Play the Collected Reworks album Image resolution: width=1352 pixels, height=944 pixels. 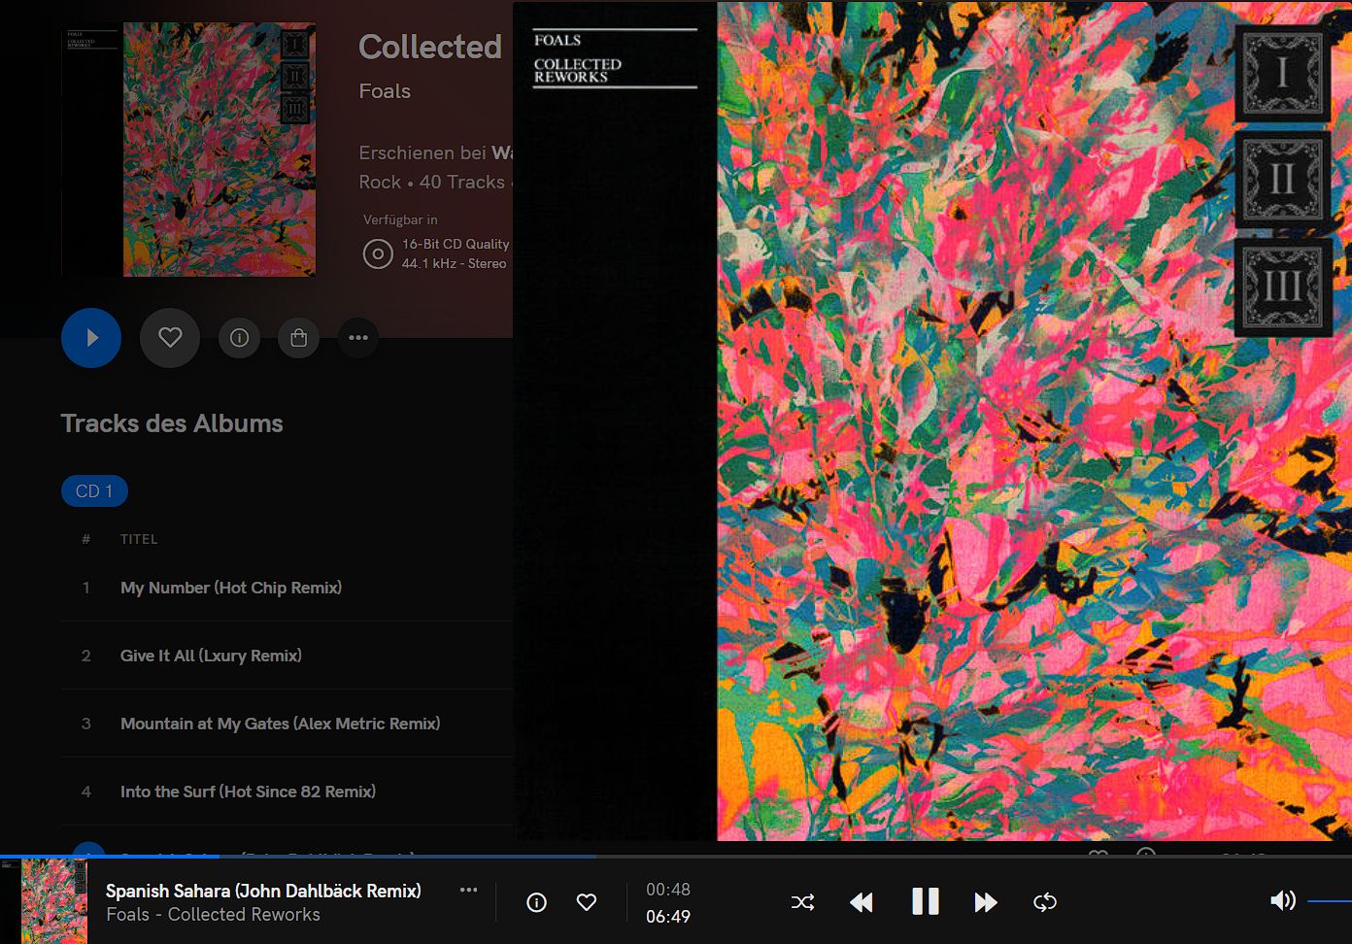91,338
